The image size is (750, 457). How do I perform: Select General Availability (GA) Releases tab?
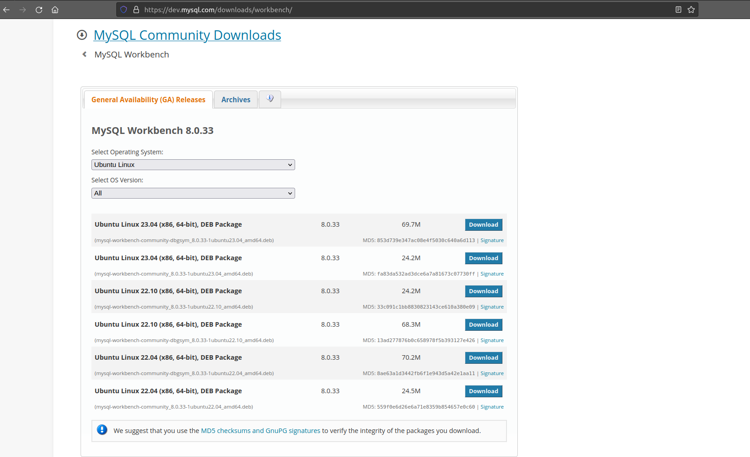(x=148, y=100)
